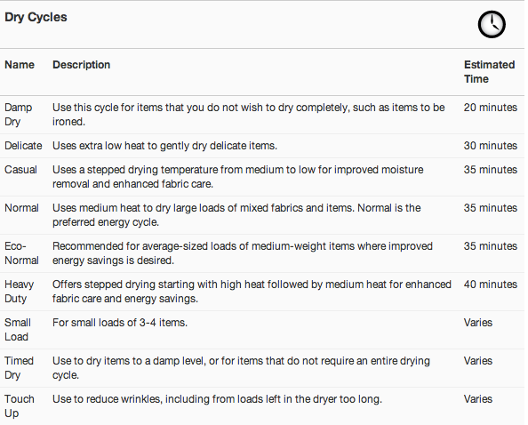This screenshot has width=528, height=425.
Task: Click the Delicate description about extra low heat
Action: (x=164, y=146)
